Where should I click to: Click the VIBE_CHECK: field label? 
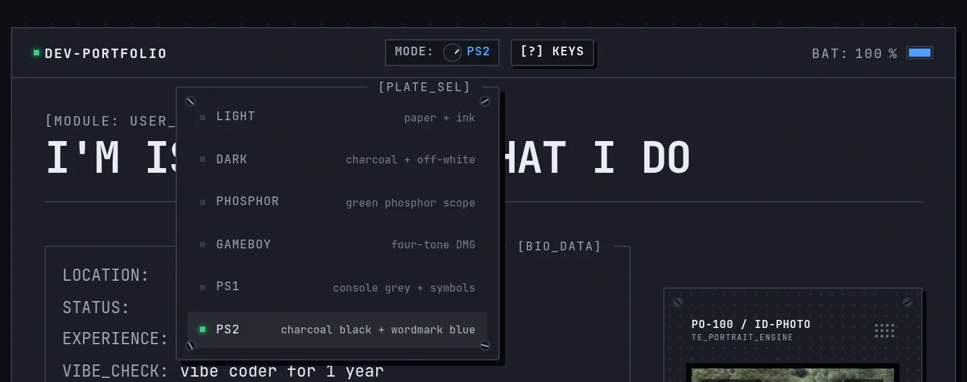[115, 371]
